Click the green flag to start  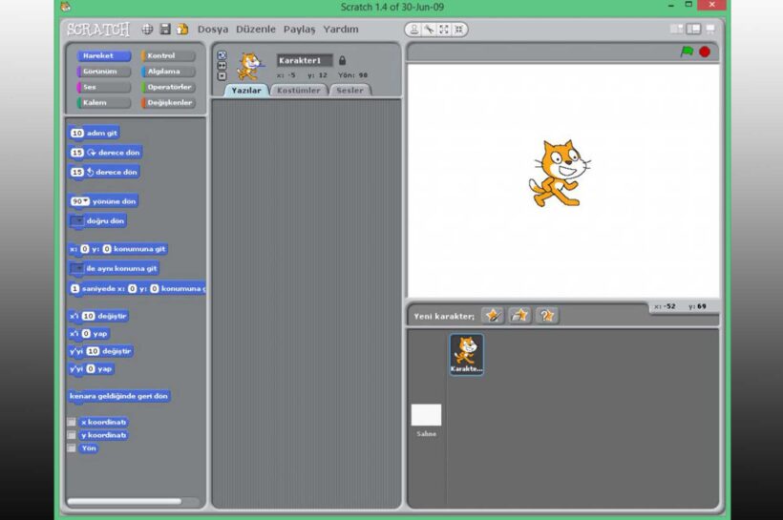(688, 52)
